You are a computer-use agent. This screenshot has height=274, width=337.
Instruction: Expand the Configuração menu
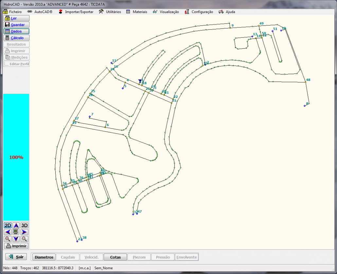point(199,12)
